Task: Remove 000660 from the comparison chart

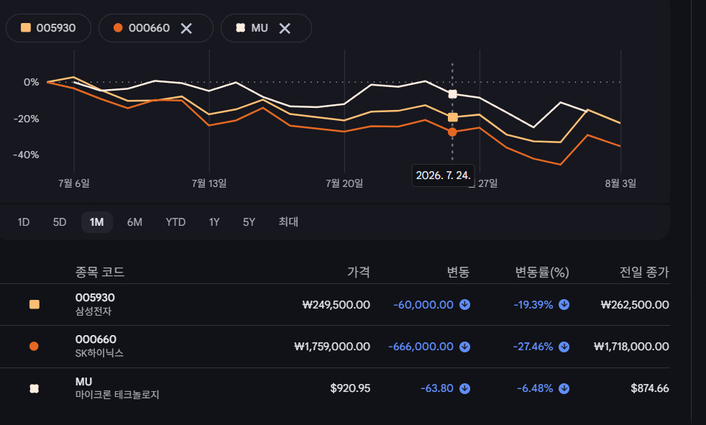Action: point(186,28)
